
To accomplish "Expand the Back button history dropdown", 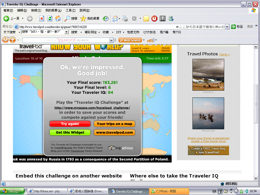I will click(23, 18).
